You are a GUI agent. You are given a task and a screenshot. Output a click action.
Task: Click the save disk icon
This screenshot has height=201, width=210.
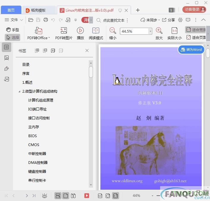(38, 20)
